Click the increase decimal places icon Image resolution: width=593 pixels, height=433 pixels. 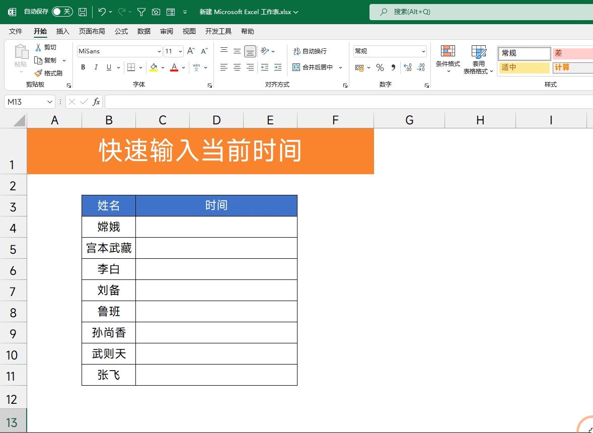click(x=407, y=67)
